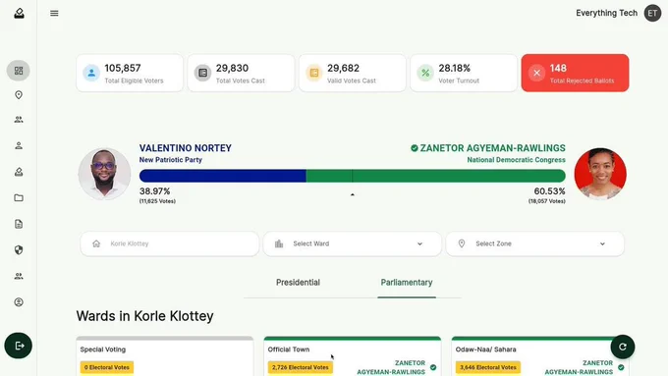Open the hamburger menu
668x376 pixels.
point(54,13)
